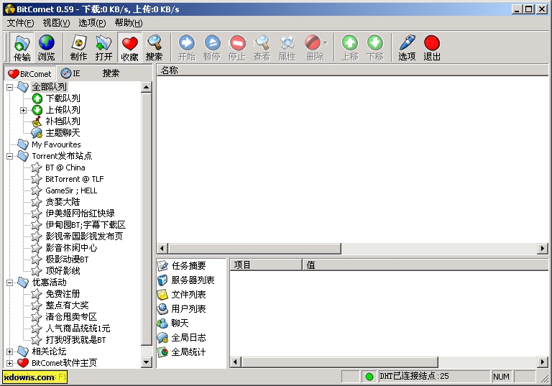Click the 查看 (View) toolbar icon
Image resolution: width=552 pixels, height=386 pixels.
pos(262,47)
